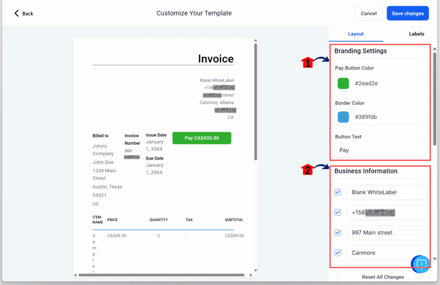
Task: Click the Button Text input field
Action: (x=380, y=150)
